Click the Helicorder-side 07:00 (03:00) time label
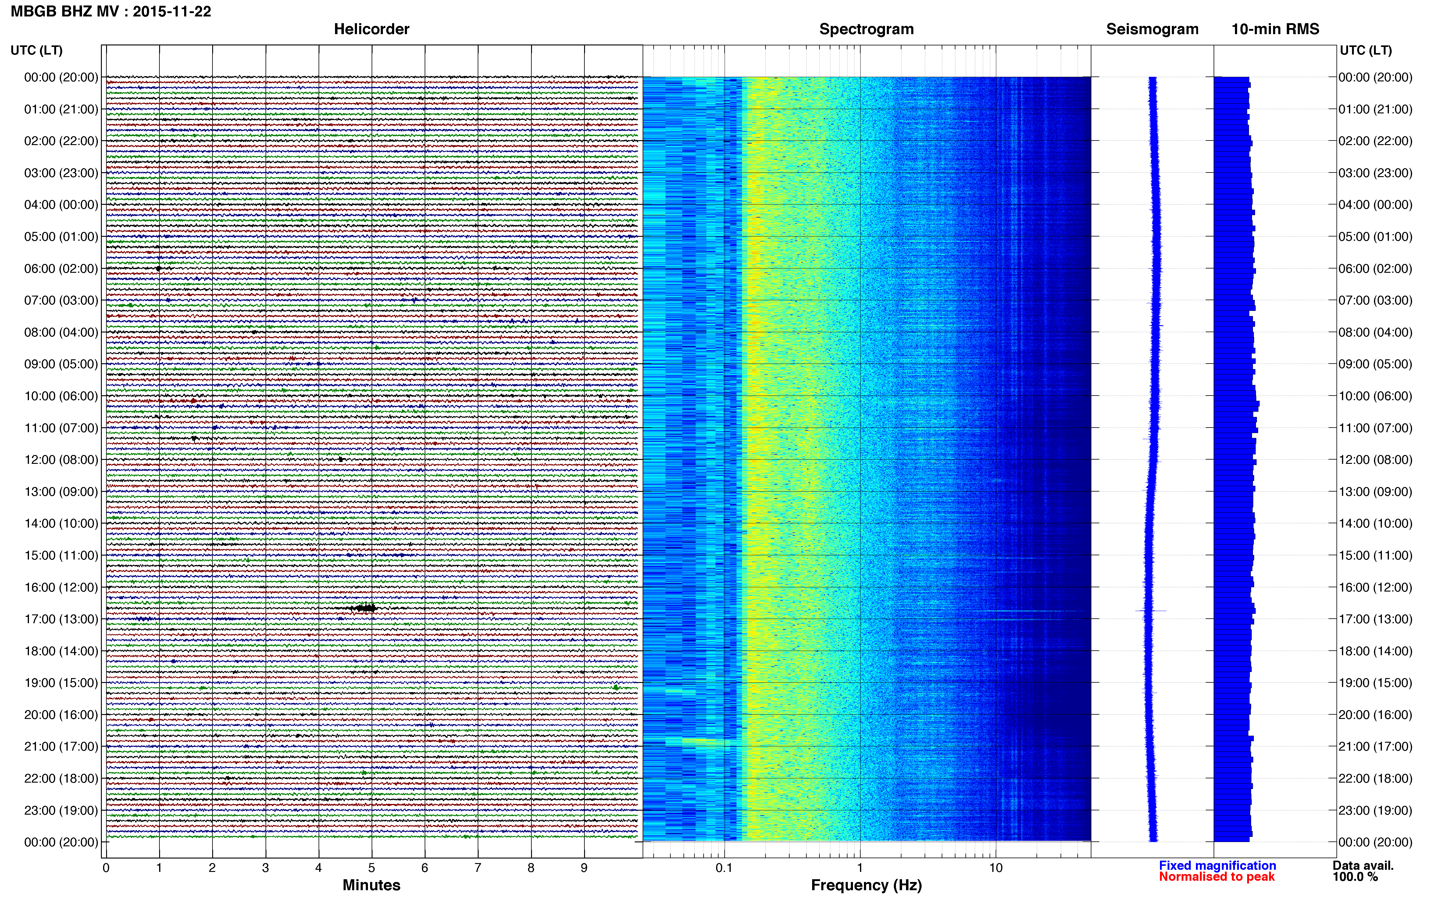The width and height of the screenshot is (1445, 903). [x=61, y=300]
